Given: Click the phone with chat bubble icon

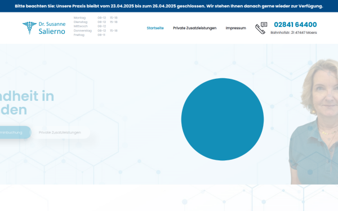Looking at the screenshot, I should 261,28.
